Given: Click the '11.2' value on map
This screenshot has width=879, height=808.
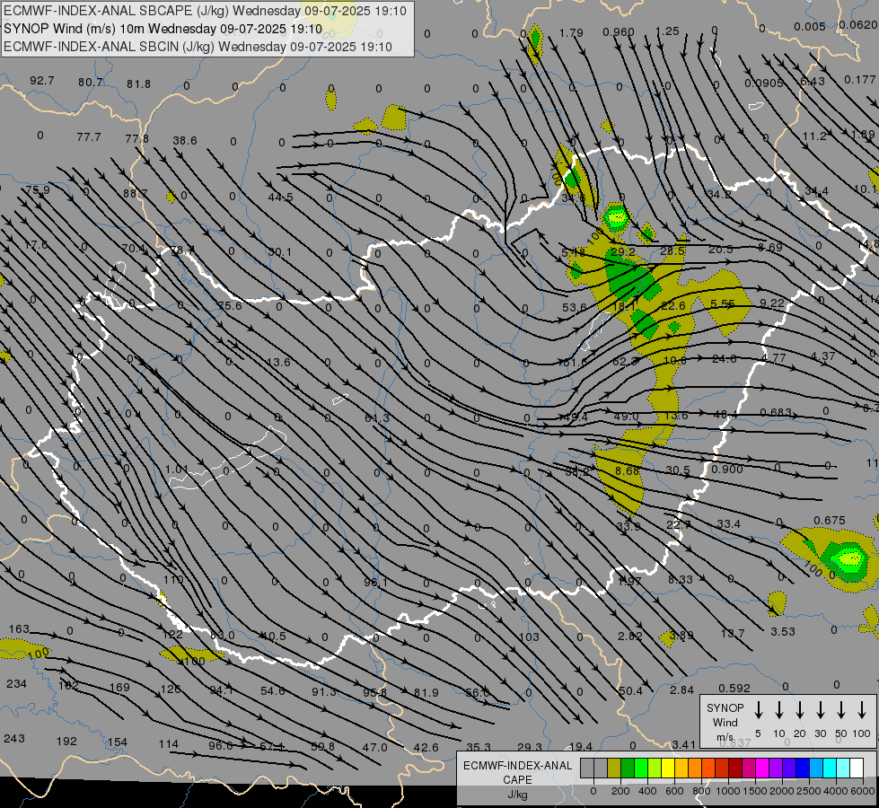Looking at the screenshot, I should [814, 136].
